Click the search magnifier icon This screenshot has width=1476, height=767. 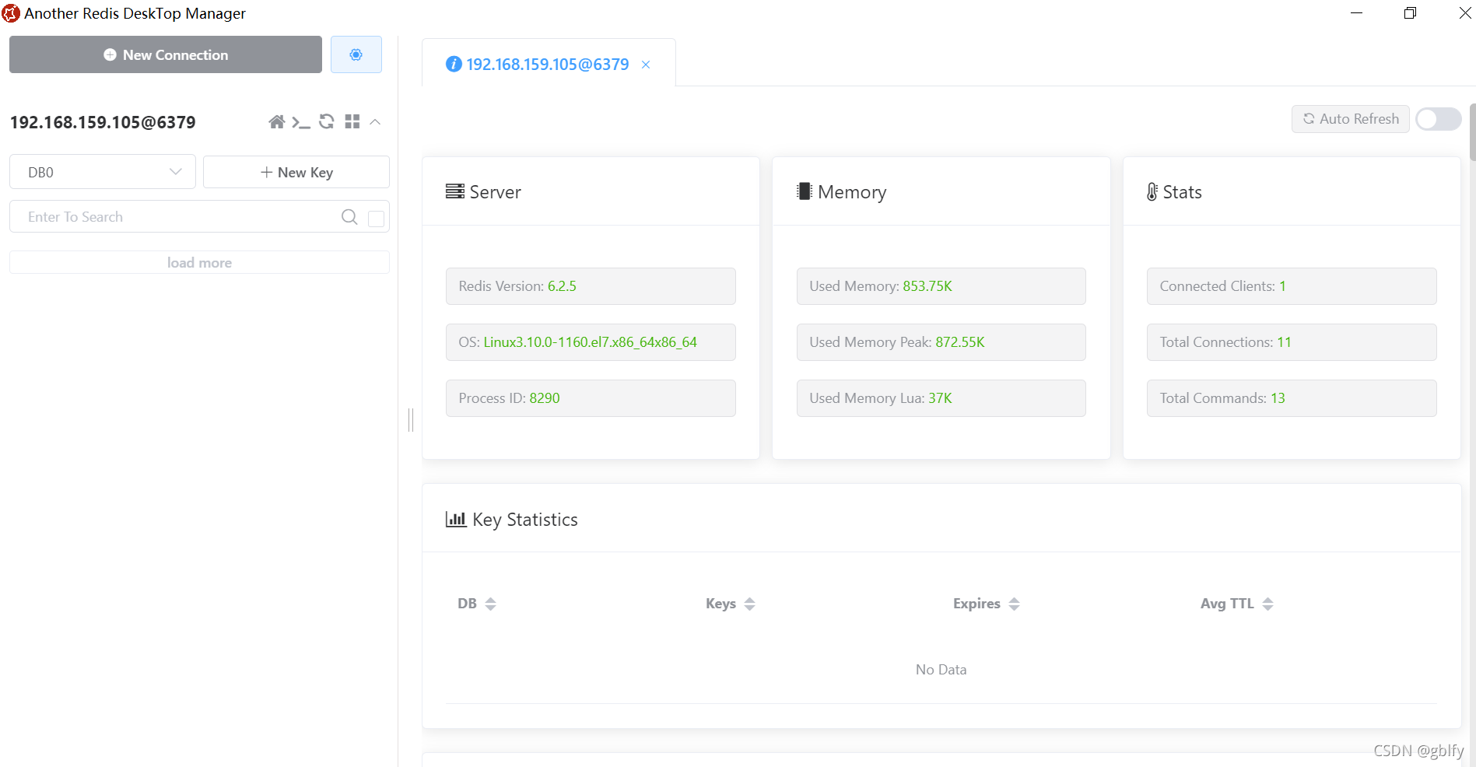click(x=350, y=217)
